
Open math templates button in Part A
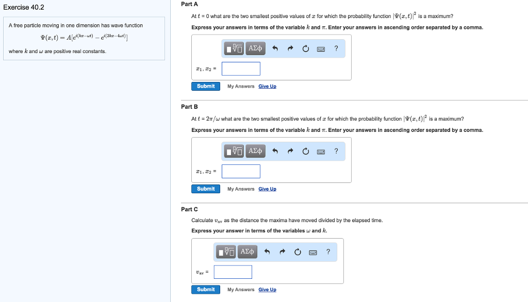[x=234, y=48]
